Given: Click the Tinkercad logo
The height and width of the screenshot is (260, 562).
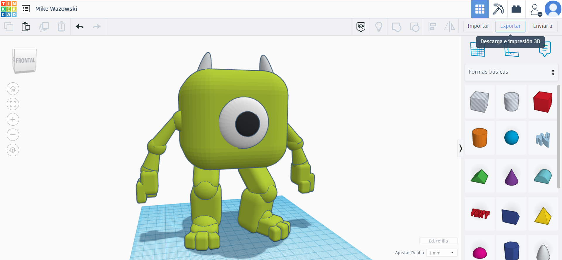Looking at the screenshot, I should (x=9, y=9).
